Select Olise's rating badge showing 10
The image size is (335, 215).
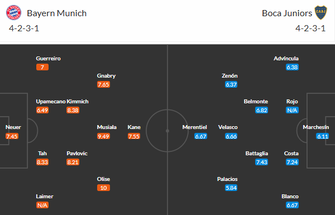pos(103,188)
